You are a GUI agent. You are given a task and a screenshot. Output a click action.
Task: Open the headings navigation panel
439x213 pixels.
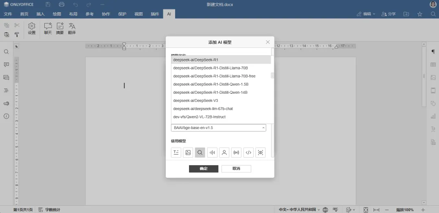[x=6, y=90]
